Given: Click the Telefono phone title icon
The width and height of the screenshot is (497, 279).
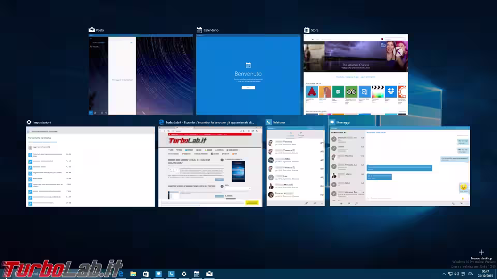Looking at the screenshot, I should tap(269, 122).
